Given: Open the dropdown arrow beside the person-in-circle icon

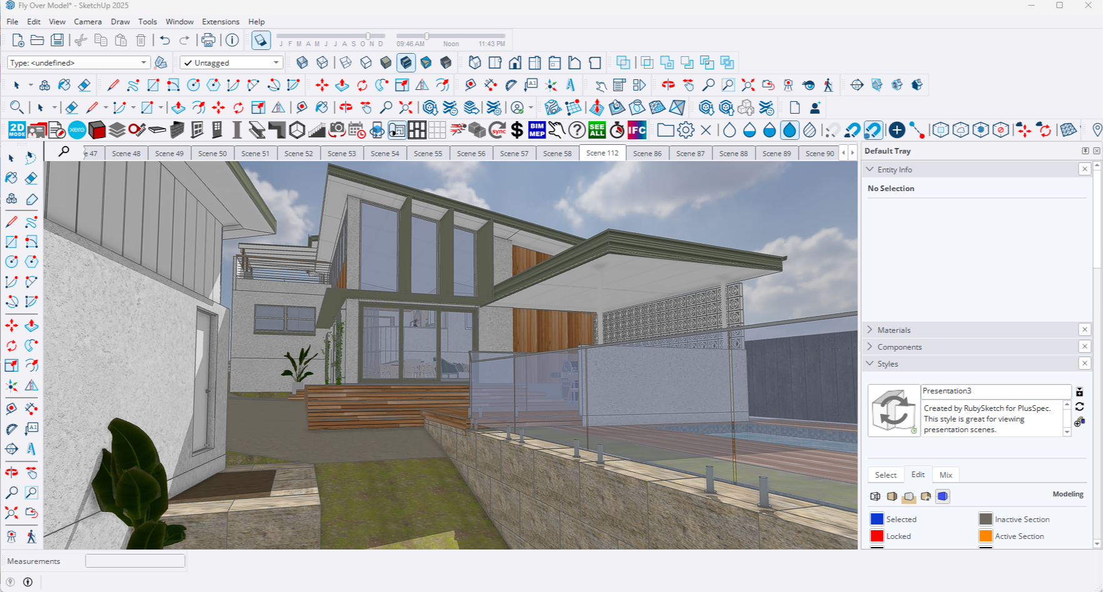Looking at the screenshot, I should (x=531, y=108).
